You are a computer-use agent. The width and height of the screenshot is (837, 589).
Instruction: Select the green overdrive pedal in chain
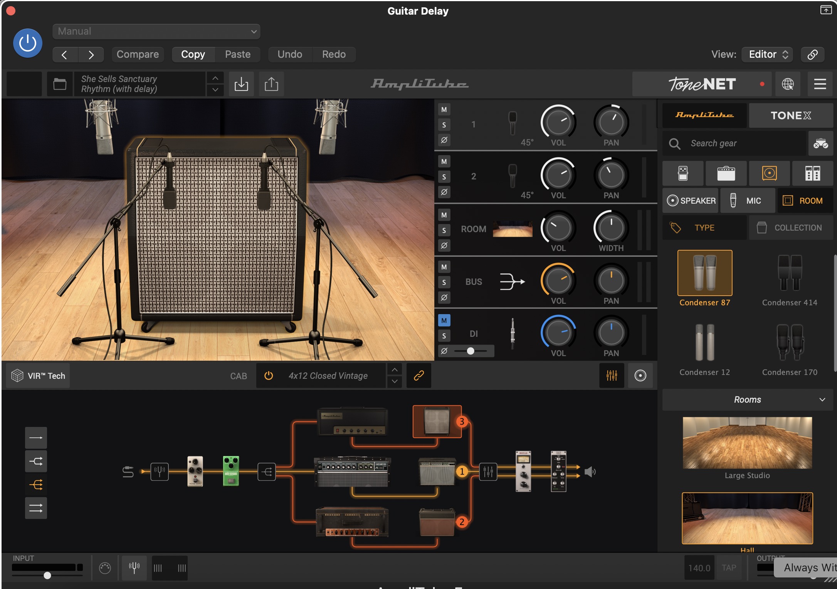[231, 471]
